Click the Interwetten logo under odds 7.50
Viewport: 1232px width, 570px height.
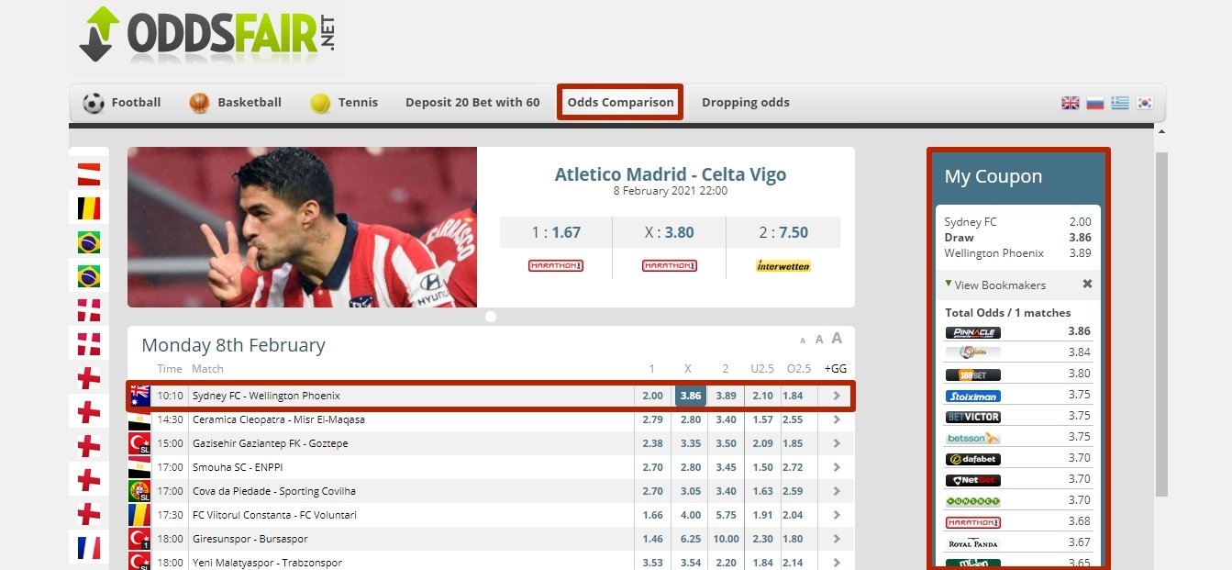click(782, 266)
